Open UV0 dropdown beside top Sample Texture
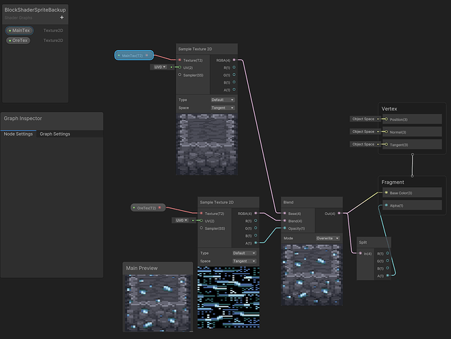This screenshot has width=451, height=339. tap(160, 67)
